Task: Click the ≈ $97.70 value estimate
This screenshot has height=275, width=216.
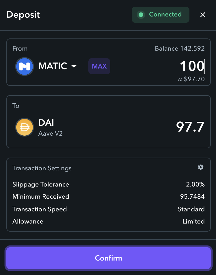Action: (191, 79)
